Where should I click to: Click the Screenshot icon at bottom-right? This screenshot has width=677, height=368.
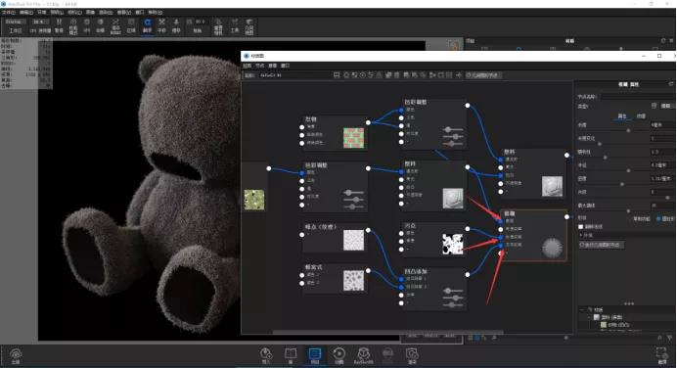tap(662, 356)
